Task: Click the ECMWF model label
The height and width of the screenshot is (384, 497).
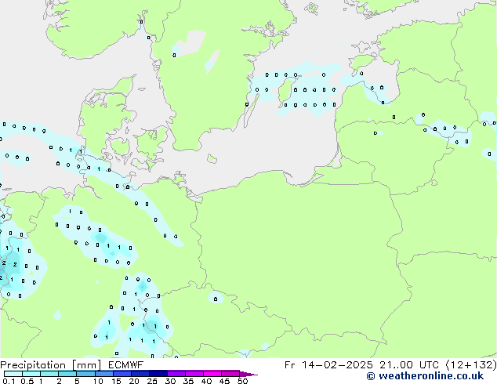Action: (x=126, y=365)
